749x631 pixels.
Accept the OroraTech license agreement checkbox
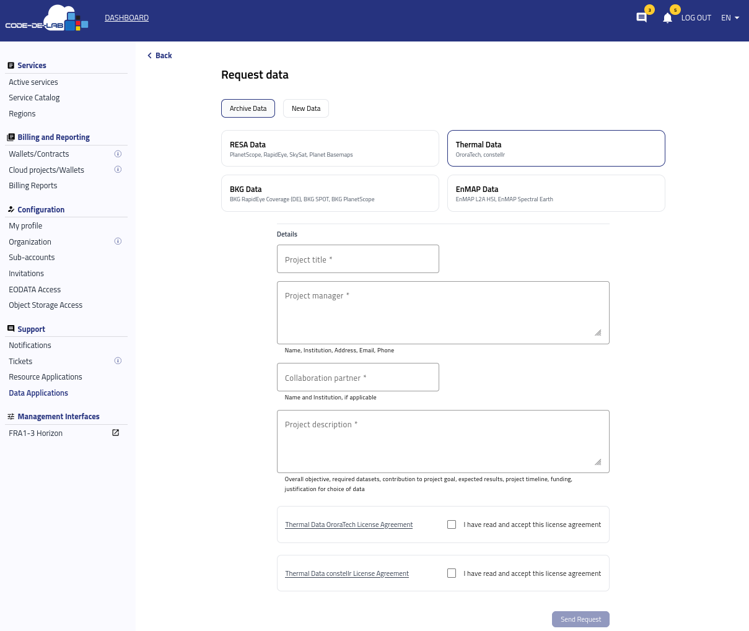click(x=452, y=524)
